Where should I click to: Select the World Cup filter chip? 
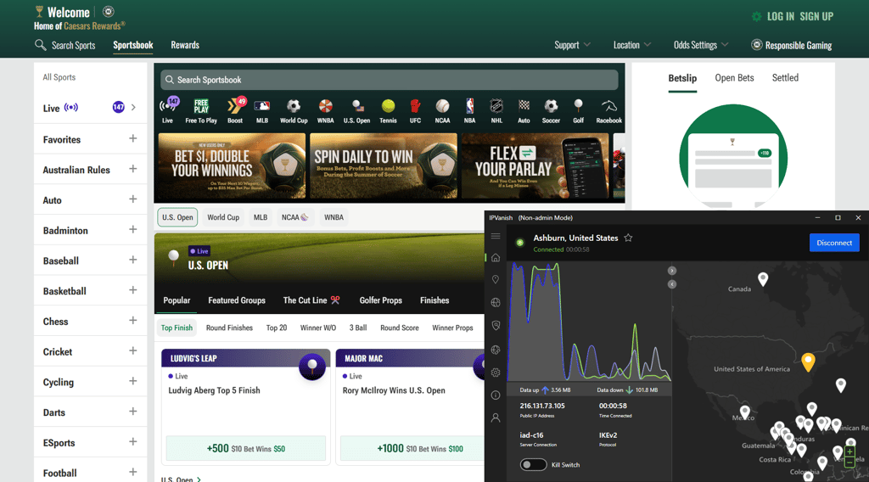point(223,217)
